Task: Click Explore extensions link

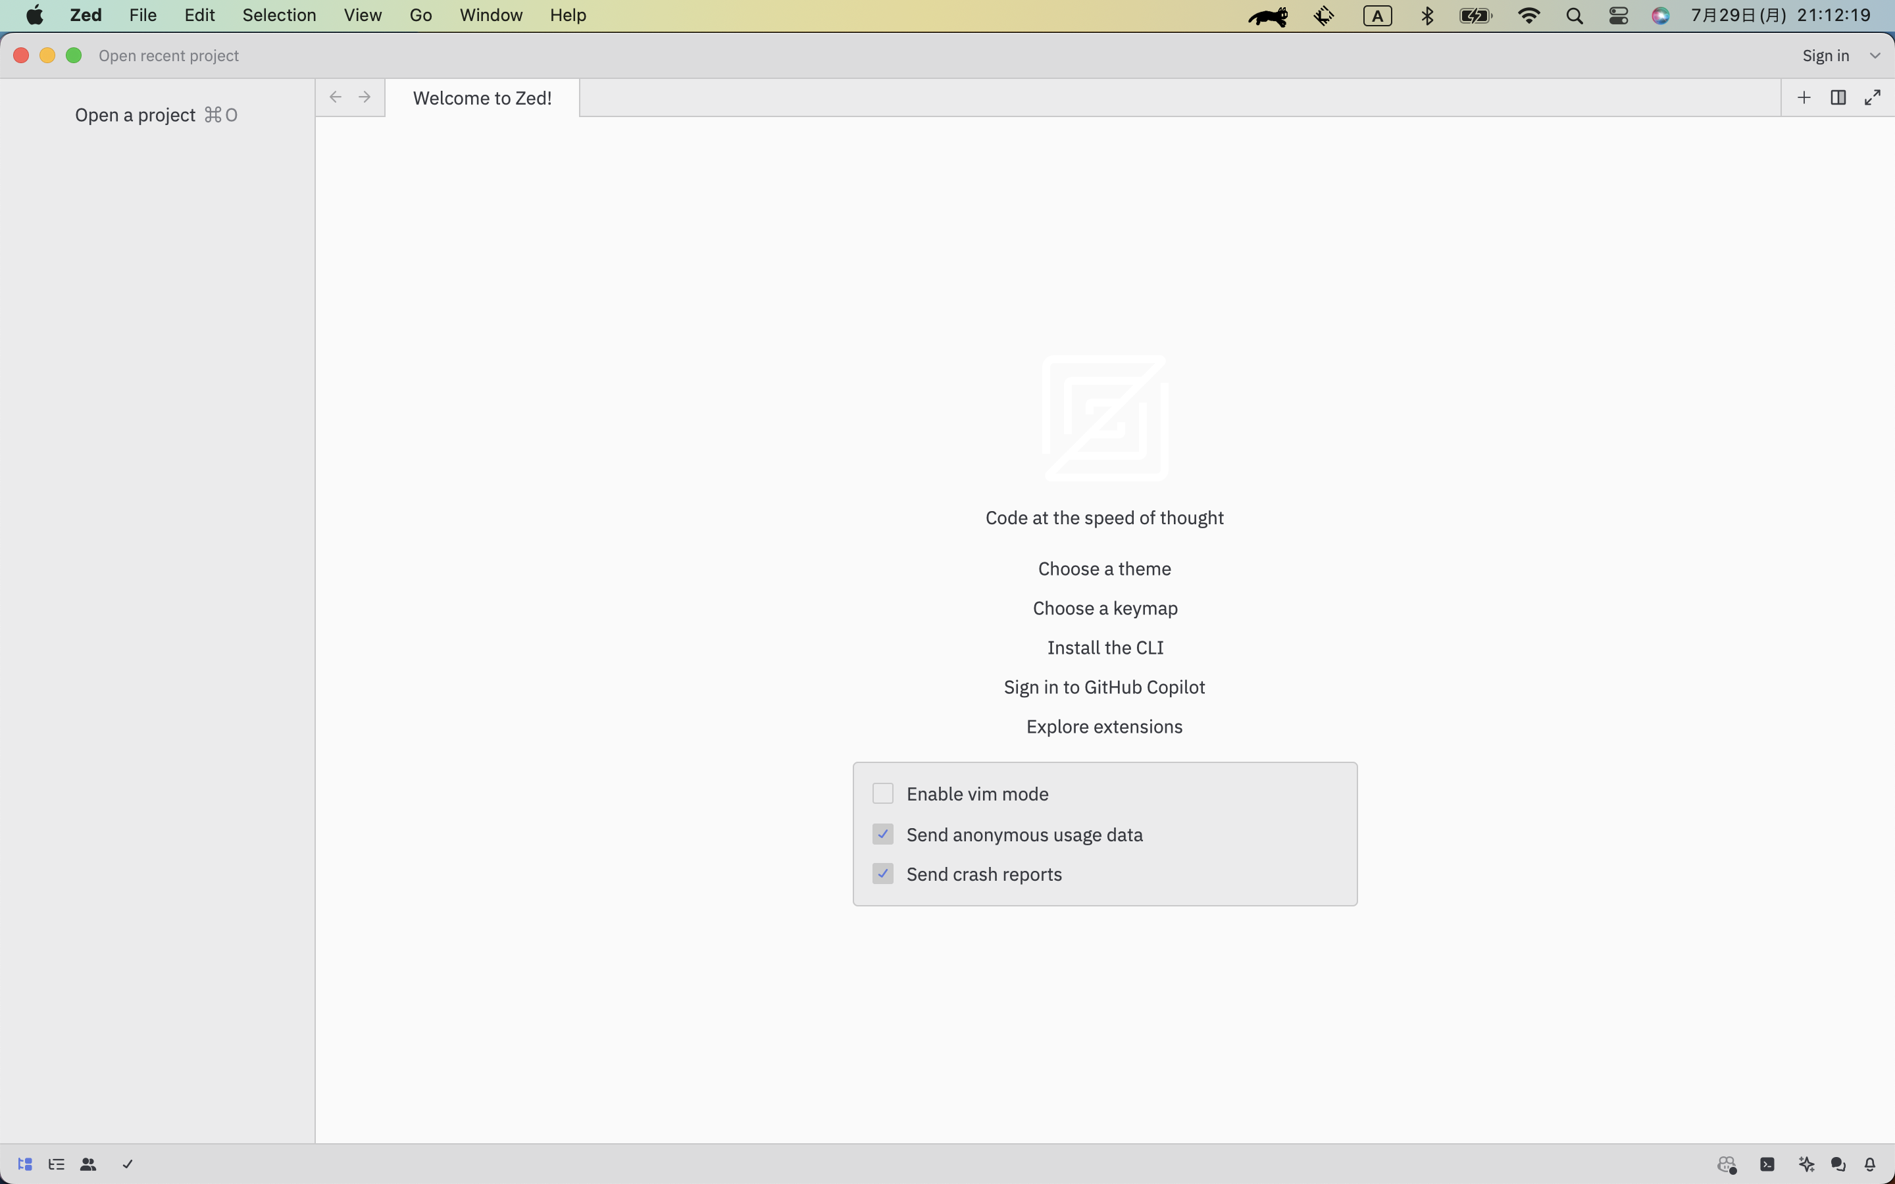Action: tap(1104, 727)
